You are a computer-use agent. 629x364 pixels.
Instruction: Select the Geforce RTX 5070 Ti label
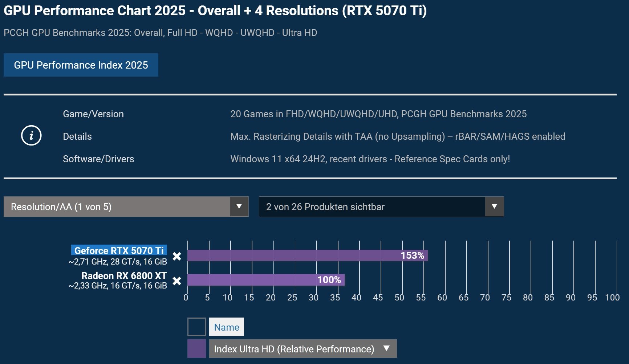(x=119, y=250)
